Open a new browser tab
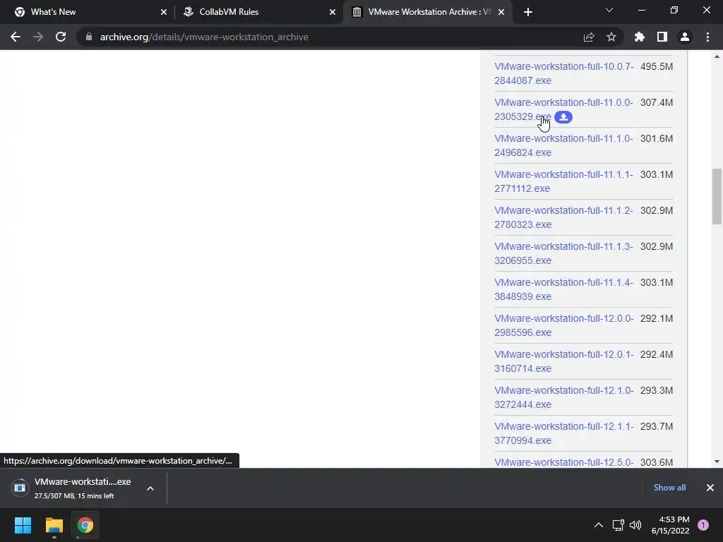 528,12
